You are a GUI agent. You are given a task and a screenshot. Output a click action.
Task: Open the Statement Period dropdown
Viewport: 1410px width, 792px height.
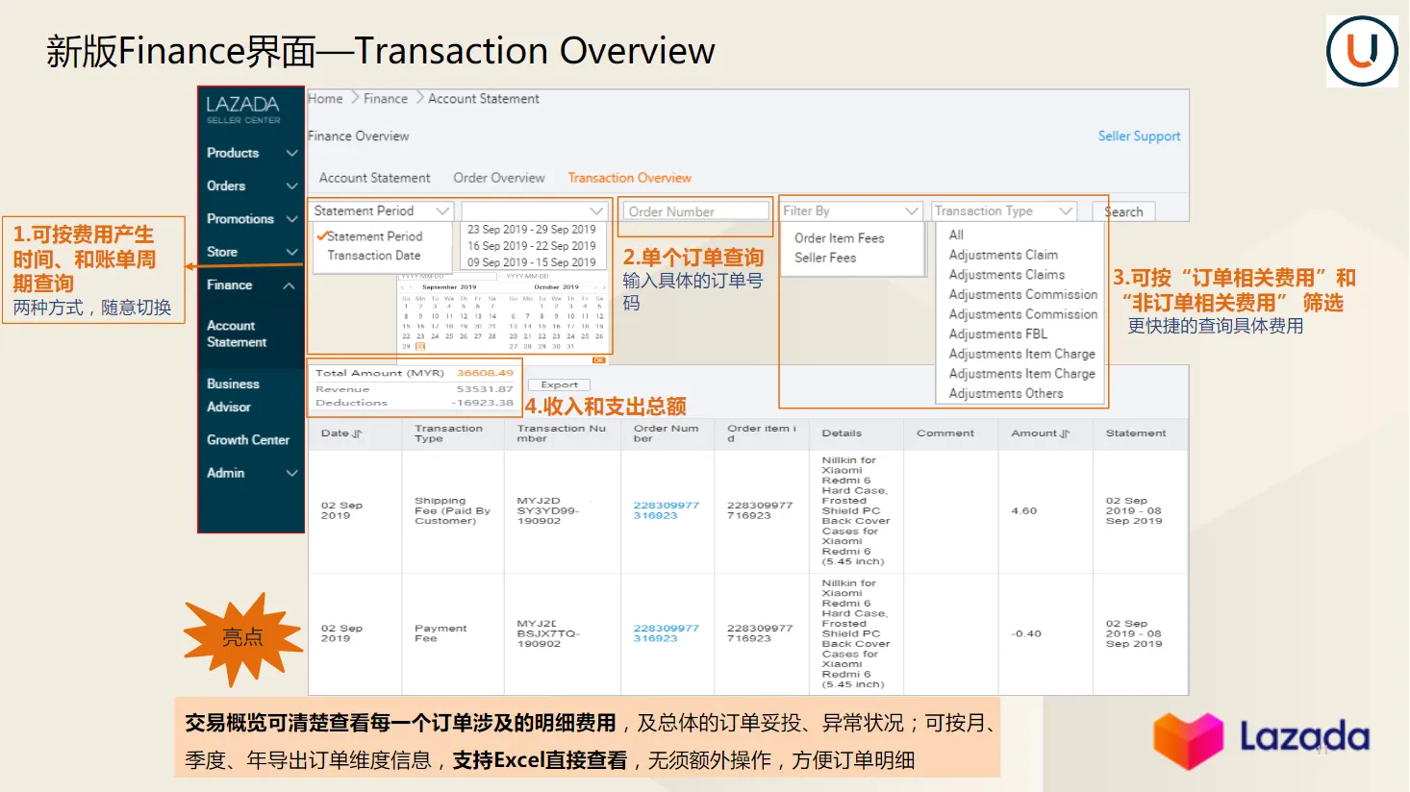[x=379, y=210]
